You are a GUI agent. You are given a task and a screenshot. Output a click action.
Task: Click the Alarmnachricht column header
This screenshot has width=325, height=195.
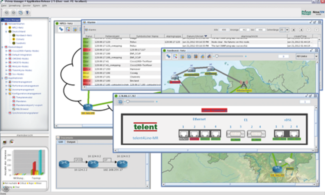249,36
